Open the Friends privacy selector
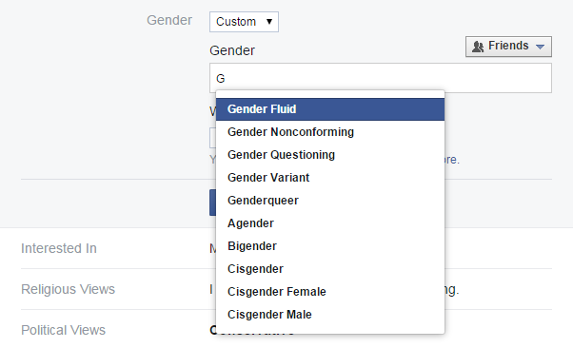This screenshot has width=573, height=348. tap(508, 47)
